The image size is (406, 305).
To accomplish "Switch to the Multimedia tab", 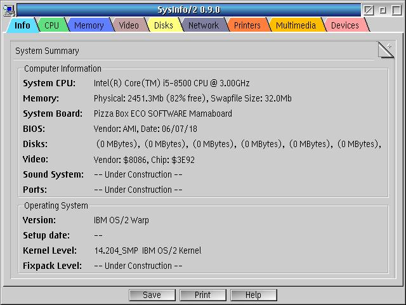I will pyautogui.click(x=296, y=25).
